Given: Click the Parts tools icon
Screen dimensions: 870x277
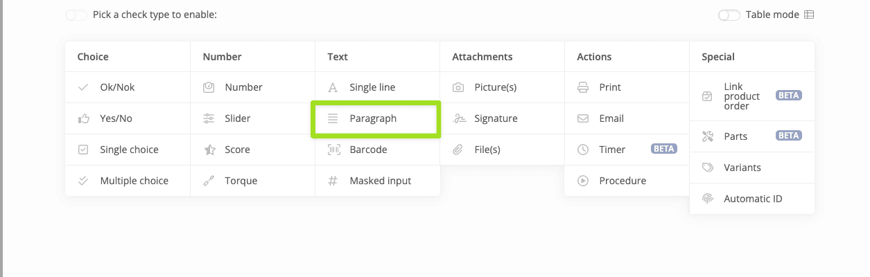Looking at the screenshot, I should click(708, 136).
